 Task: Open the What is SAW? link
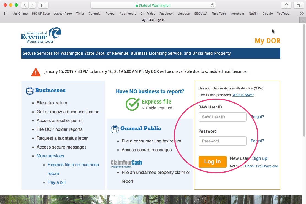click(243, 95)
